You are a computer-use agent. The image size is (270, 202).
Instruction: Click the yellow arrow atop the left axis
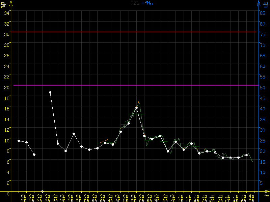(x=10, y=3)
